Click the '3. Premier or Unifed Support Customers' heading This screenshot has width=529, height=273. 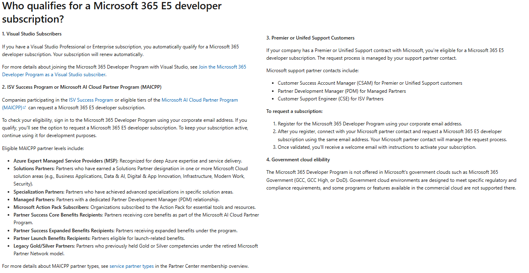point(310,38)
